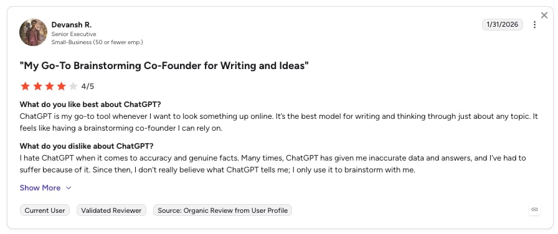Click the Organic Review source tag
Screen dimensions: 558x234
[x=222, y=210]
